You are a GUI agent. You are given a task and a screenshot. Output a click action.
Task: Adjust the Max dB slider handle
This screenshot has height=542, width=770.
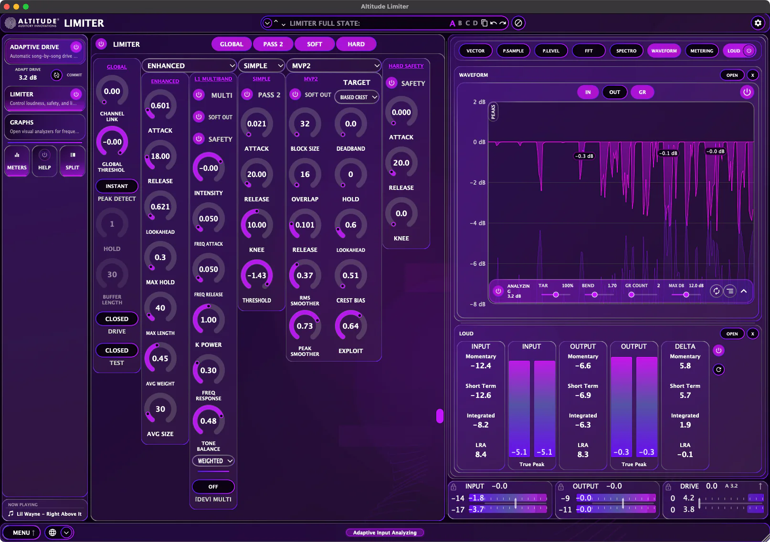tap(686, 295)
